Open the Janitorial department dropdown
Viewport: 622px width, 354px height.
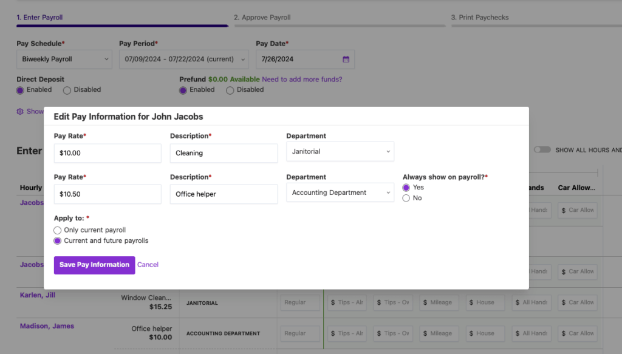340,151
